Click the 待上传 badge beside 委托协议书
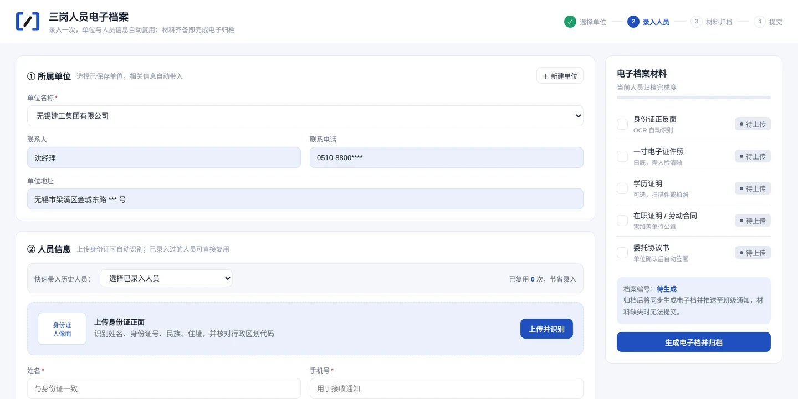 pos(753,253)
